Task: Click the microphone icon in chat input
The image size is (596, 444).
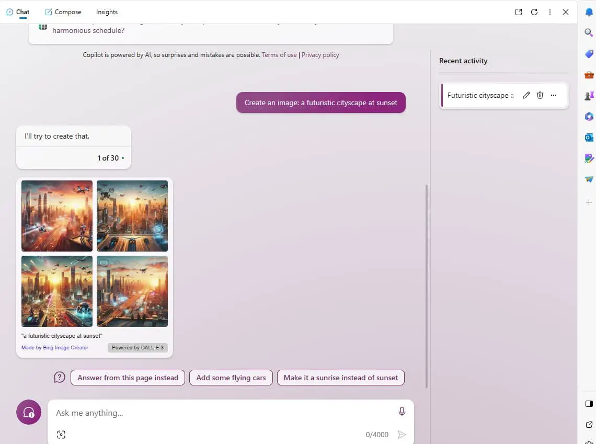Action: 402,412
